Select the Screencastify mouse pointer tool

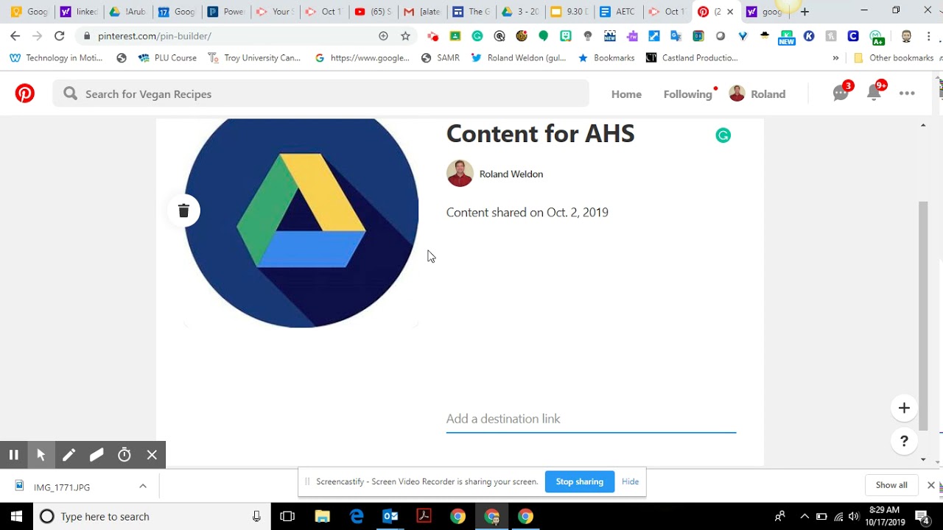[x=41, y=455]
